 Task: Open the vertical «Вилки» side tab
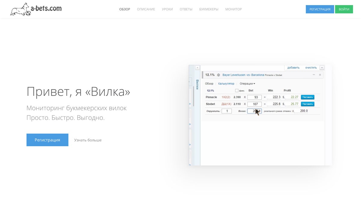point(197,85)
